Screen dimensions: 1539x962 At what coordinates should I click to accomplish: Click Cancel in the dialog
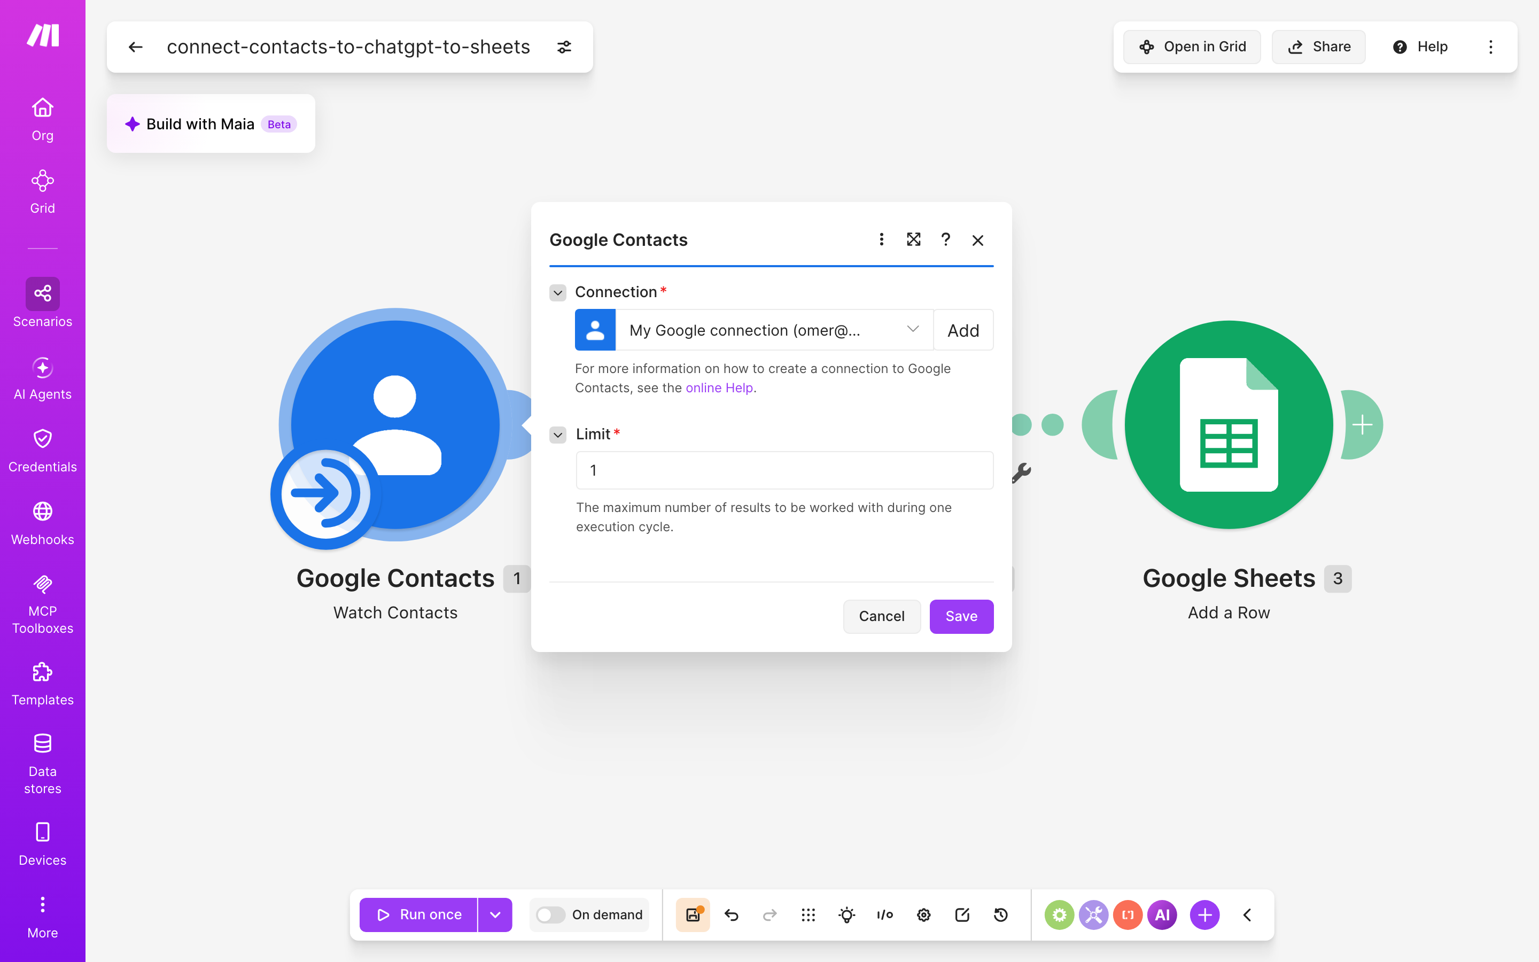pos(881,616)
